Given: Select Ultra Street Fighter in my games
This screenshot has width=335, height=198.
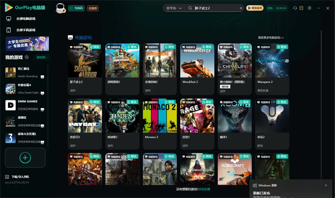Looking at the screenshot, I should pos(25,89).
